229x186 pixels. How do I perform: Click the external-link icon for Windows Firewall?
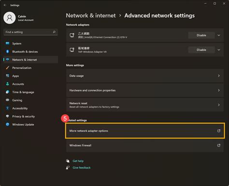219,146
